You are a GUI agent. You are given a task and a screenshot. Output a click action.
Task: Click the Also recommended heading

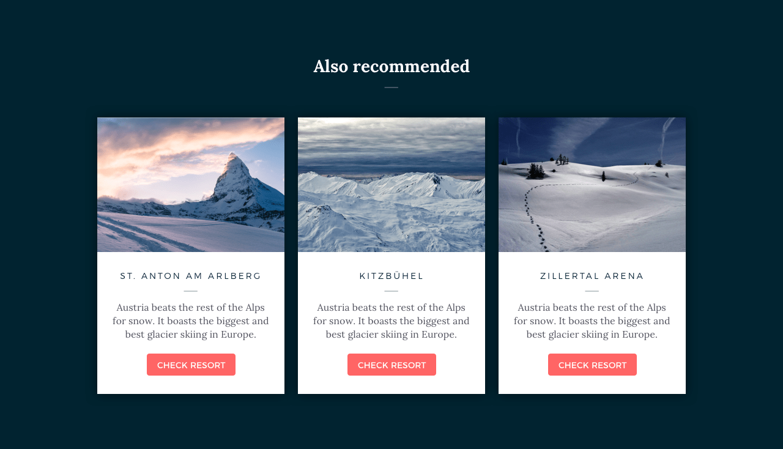click(391, 66)
